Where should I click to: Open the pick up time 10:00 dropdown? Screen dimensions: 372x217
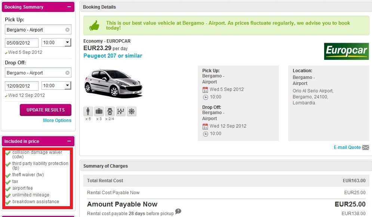pyautogui.click(x=67, y=43)
